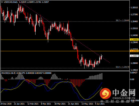139x106 pixels.
Task: Click the 1.19915 price axis label
Action: [x=134, y=70]
